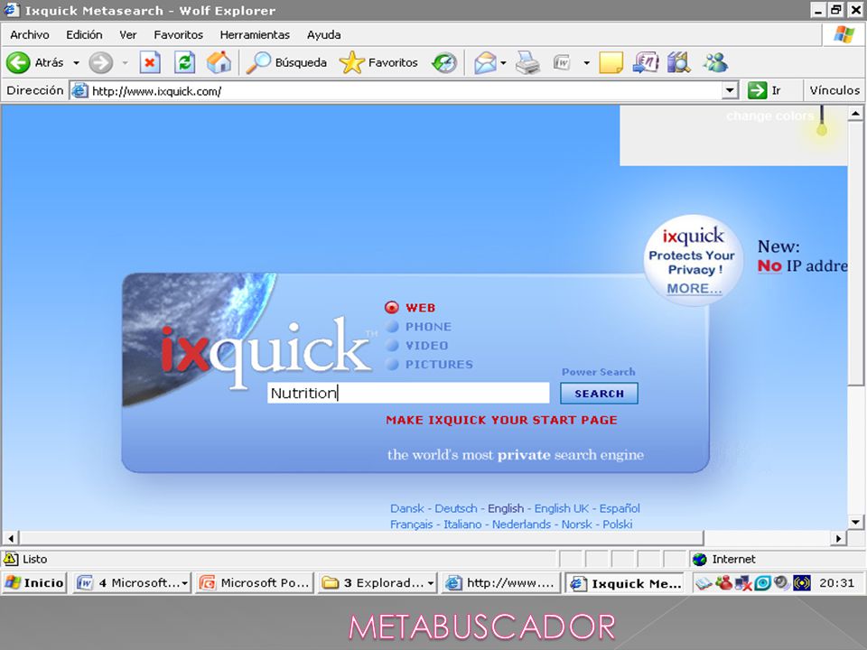Open the Favoritos star panel
This screenshot has height=650, width=867.
(379, 62)
